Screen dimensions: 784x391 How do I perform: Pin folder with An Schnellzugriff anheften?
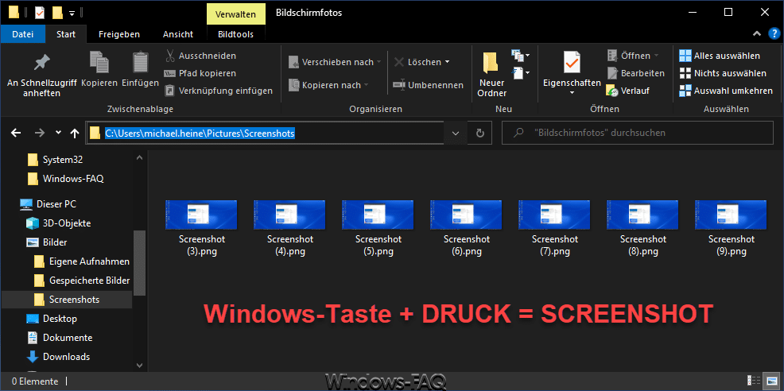point(42,75)
